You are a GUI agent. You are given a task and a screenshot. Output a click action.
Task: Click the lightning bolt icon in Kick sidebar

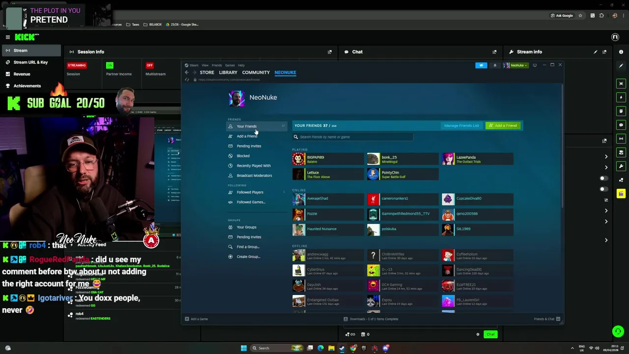[621, 97]
